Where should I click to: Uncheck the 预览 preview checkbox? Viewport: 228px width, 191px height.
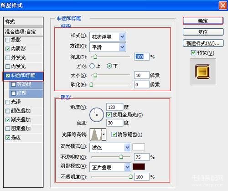(x=193, y=53)
